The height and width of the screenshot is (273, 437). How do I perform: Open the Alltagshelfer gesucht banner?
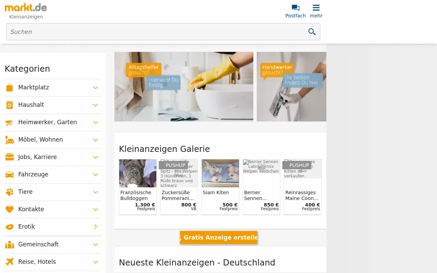click(x=184, y=87)
